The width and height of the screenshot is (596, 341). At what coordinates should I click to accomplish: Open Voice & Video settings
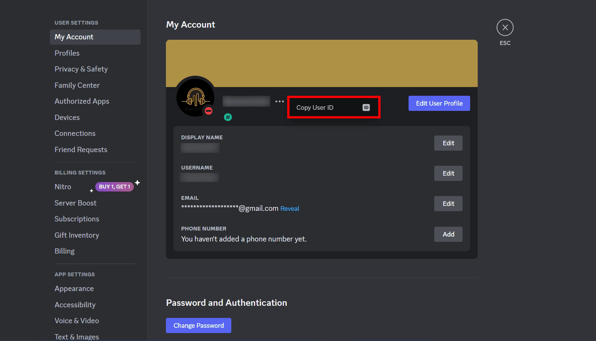[x=95, y=321]
